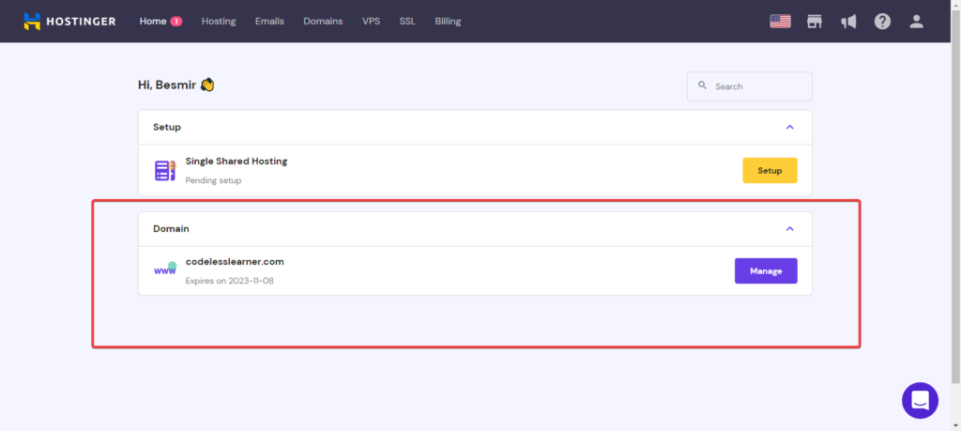Select the codelesslearner.com domain name
This screenshot has height=431, width=961.
coord(235,262)
